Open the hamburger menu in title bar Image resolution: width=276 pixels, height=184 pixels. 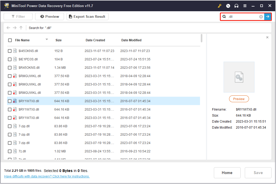(245, 5)
